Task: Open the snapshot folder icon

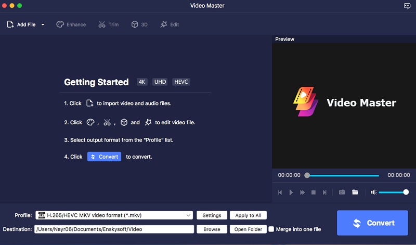Action: point(355,192)
